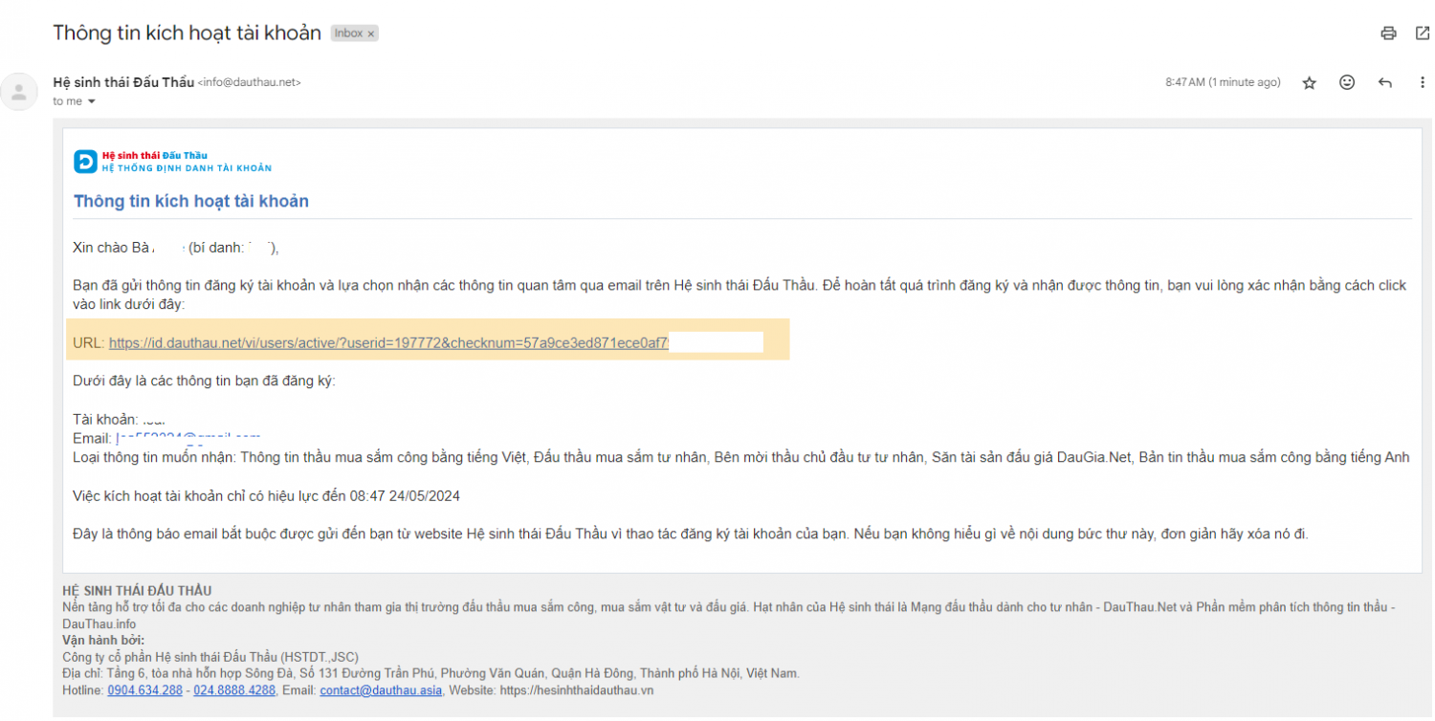Open email in new window icon

pos(1422,33)
